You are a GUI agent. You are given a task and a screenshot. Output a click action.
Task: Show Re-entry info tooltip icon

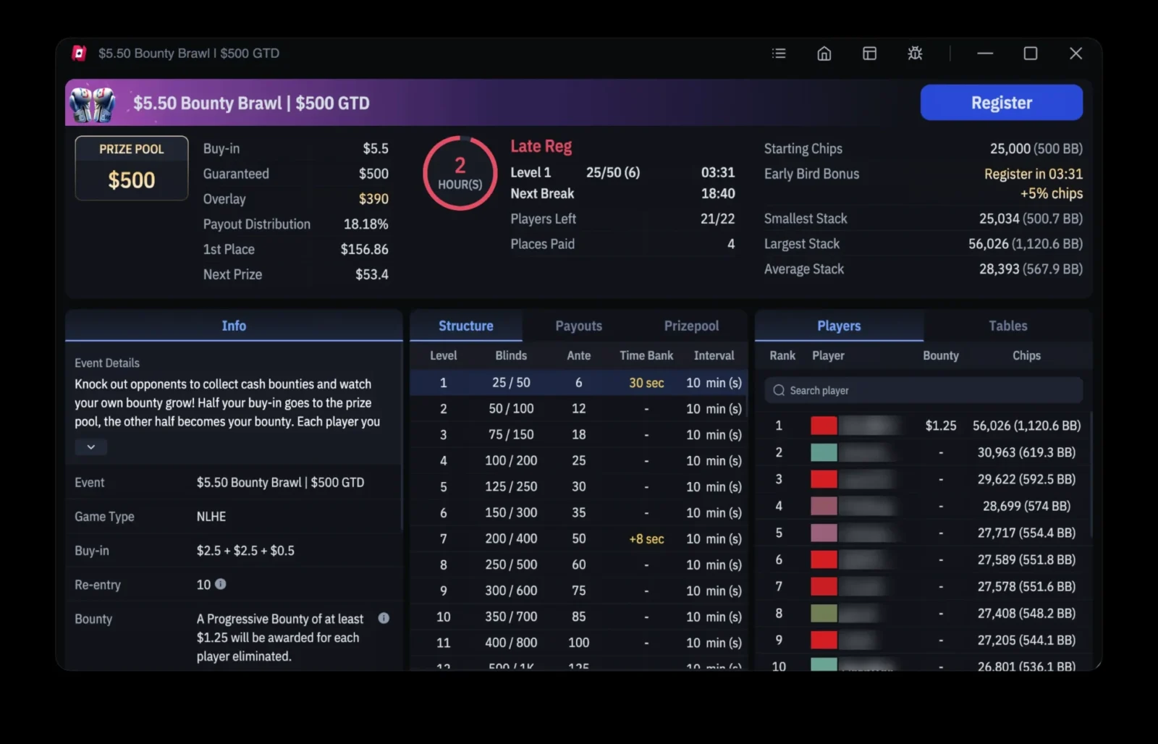coord(221,584)
